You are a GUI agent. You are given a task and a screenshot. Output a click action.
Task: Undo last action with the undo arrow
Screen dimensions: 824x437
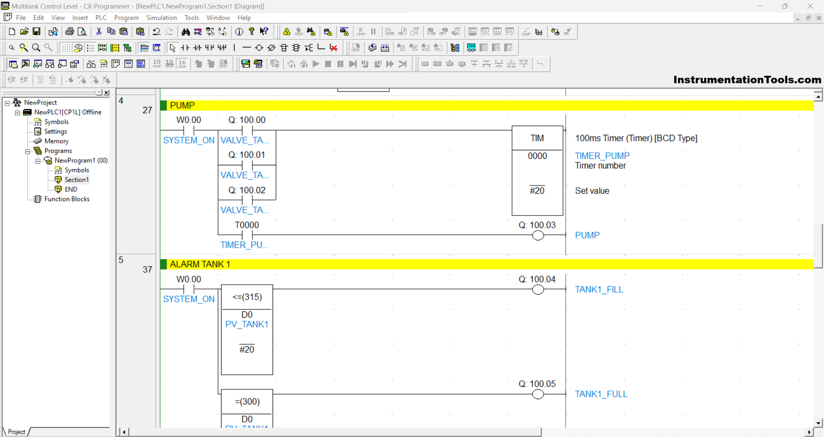tap(157, 31)
